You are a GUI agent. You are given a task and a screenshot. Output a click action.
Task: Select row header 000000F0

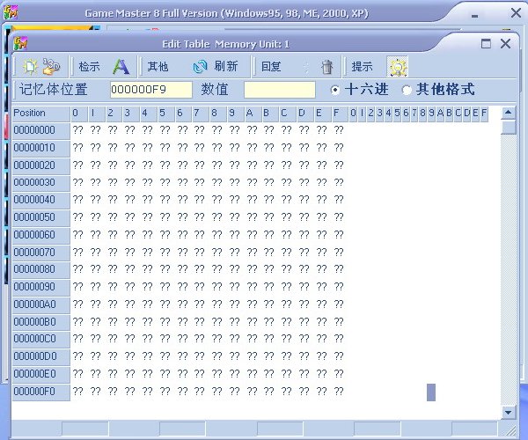point(41,392)
